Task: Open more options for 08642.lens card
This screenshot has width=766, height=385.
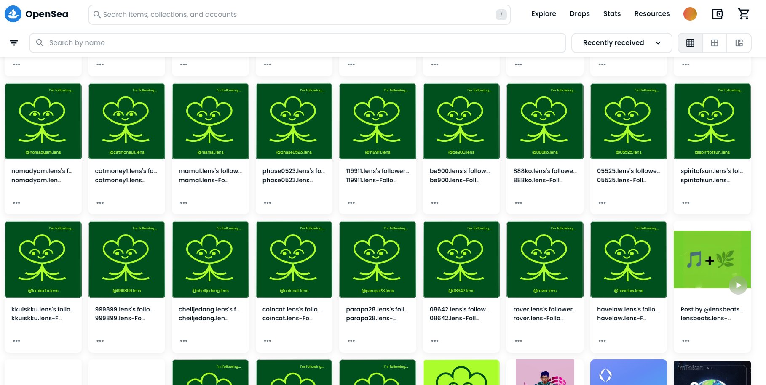Action: click(x=435, y=341)
